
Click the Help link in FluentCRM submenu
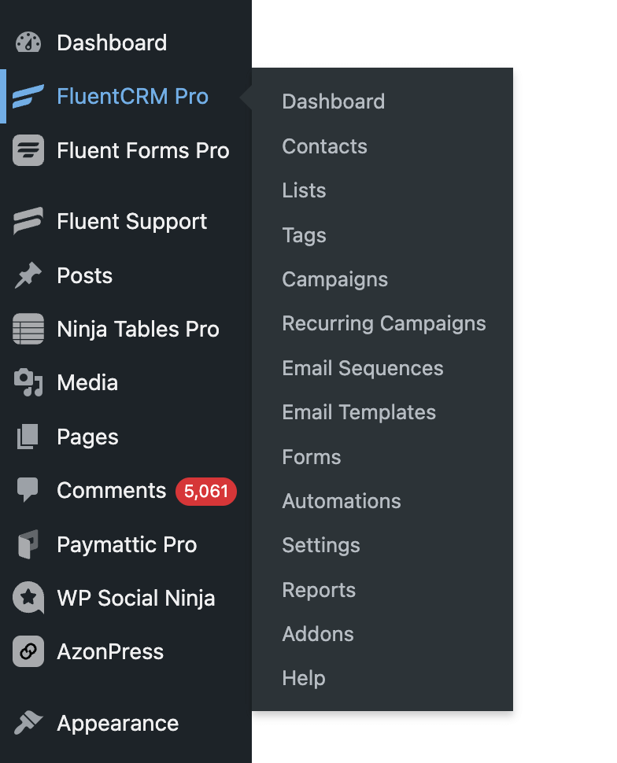coord(304,678)
